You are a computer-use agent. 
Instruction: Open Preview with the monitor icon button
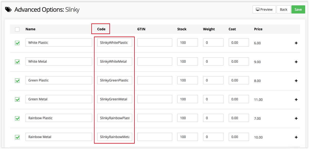(264, 9)
